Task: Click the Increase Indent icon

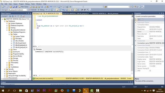Action: [85, 10]
